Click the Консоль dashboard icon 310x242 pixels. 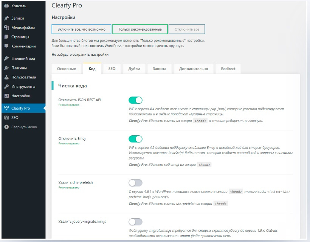click(6, 6)
